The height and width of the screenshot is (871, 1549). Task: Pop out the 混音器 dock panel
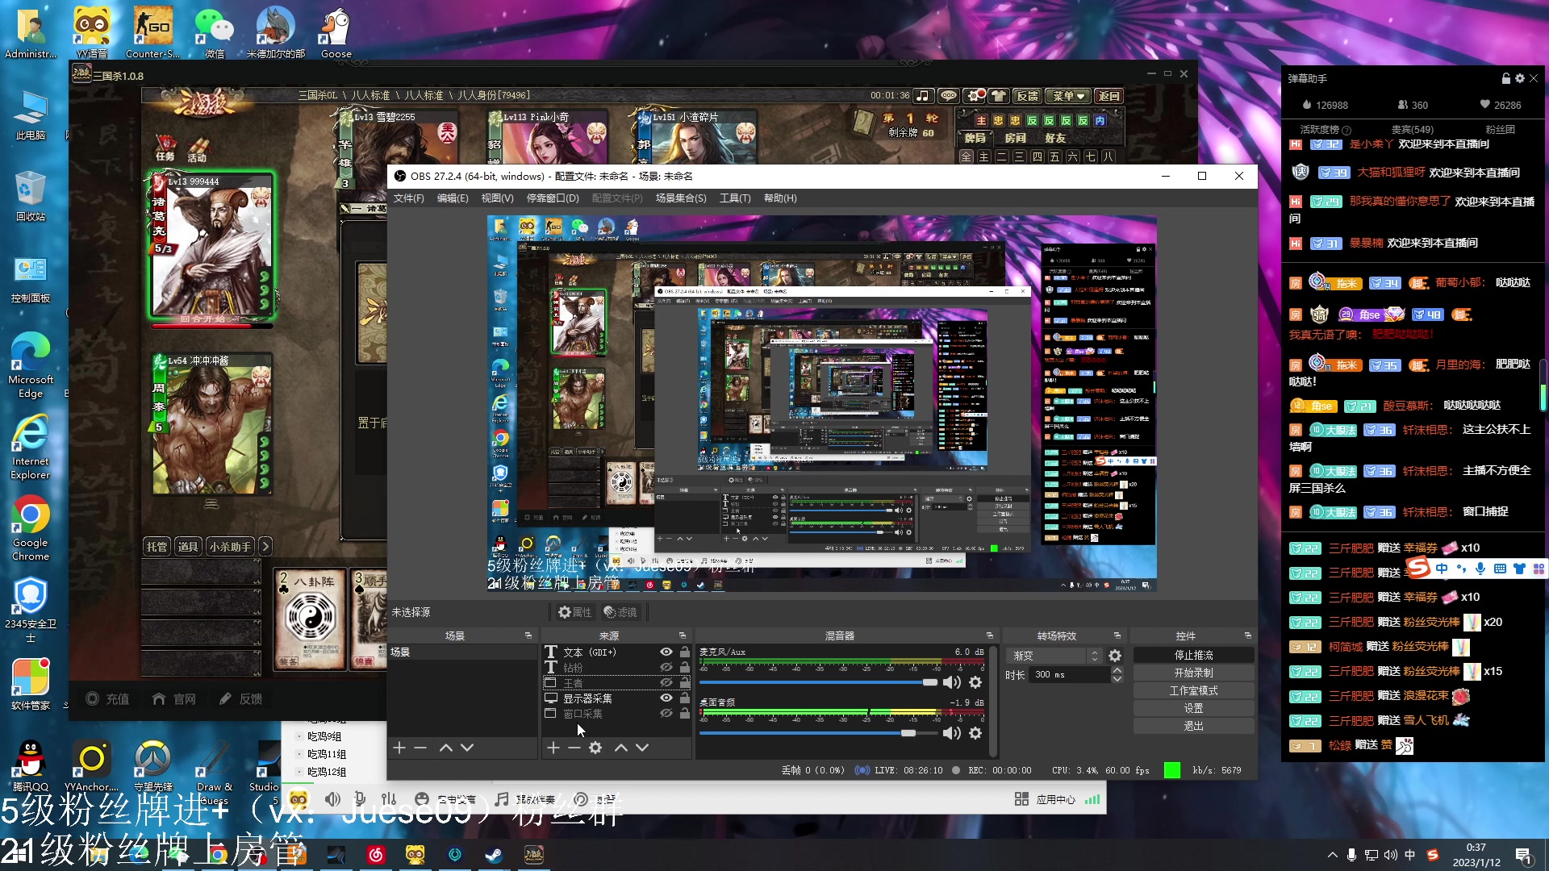pyautogui.click(x=990, y=636)
